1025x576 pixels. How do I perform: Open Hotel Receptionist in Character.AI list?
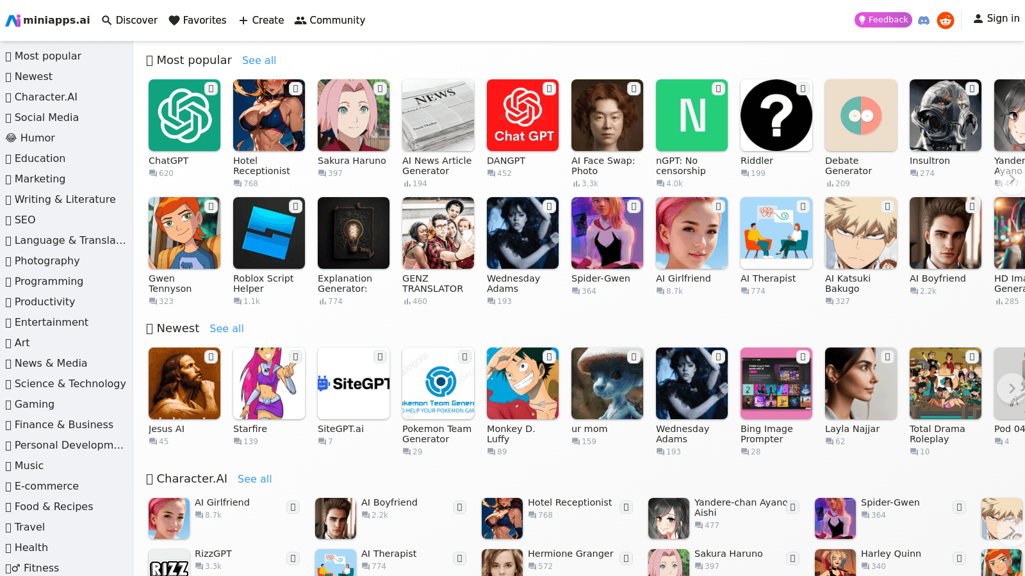[557, 518]
